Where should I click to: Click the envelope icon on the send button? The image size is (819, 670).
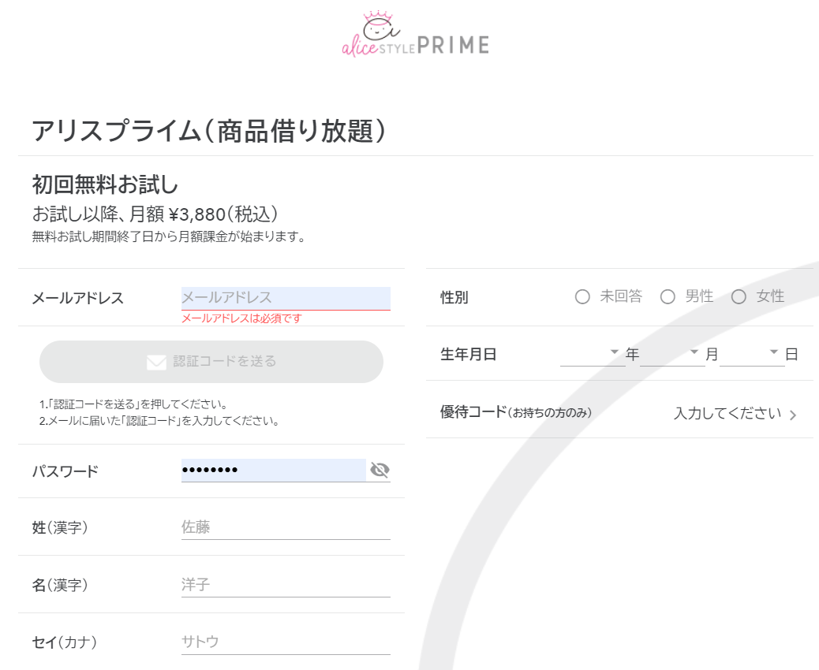coord(156,362)
